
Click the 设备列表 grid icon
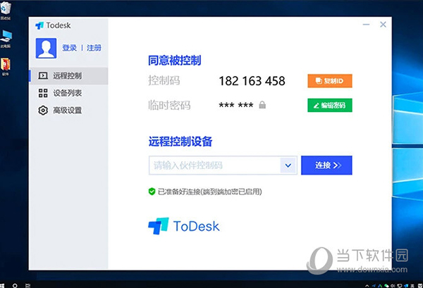43,93
